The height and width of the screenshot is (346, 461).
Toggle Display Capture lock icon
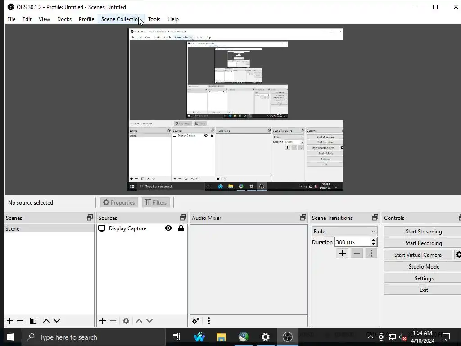[181, 228]
